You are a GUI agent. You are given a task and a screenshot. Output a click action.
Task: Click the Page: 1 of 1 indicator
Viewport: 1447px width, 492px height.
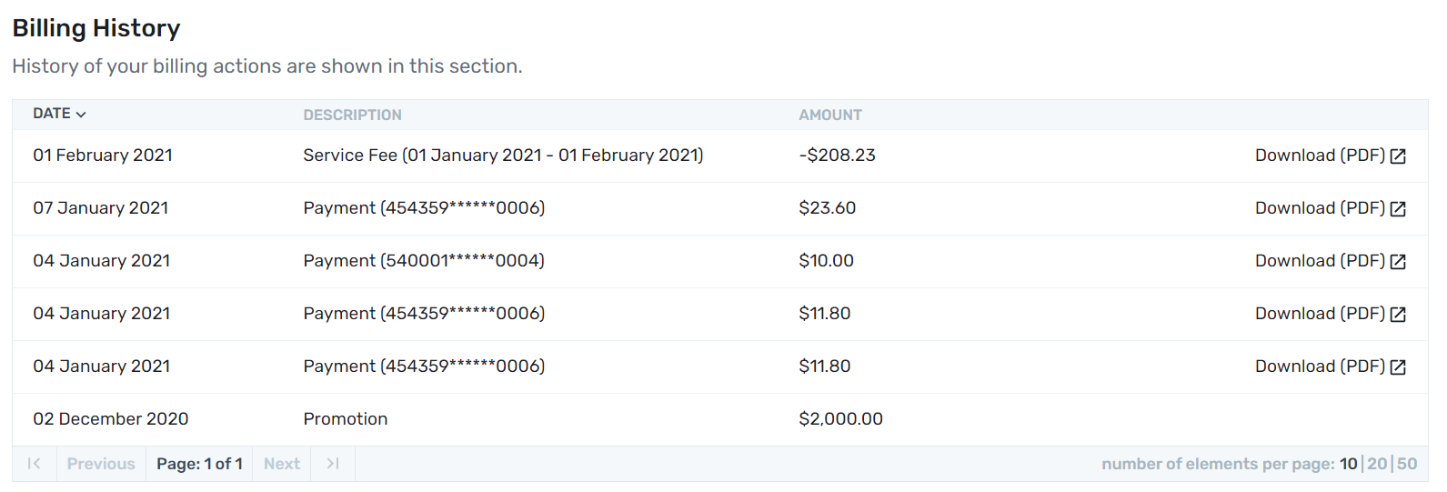pyautogui.click(x=199, y=464)
